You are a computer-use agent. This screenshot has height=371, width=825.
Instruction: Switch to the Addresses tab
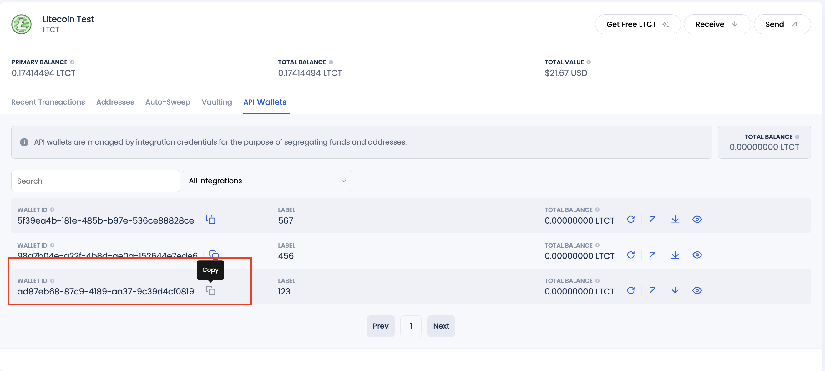[115, 102]
